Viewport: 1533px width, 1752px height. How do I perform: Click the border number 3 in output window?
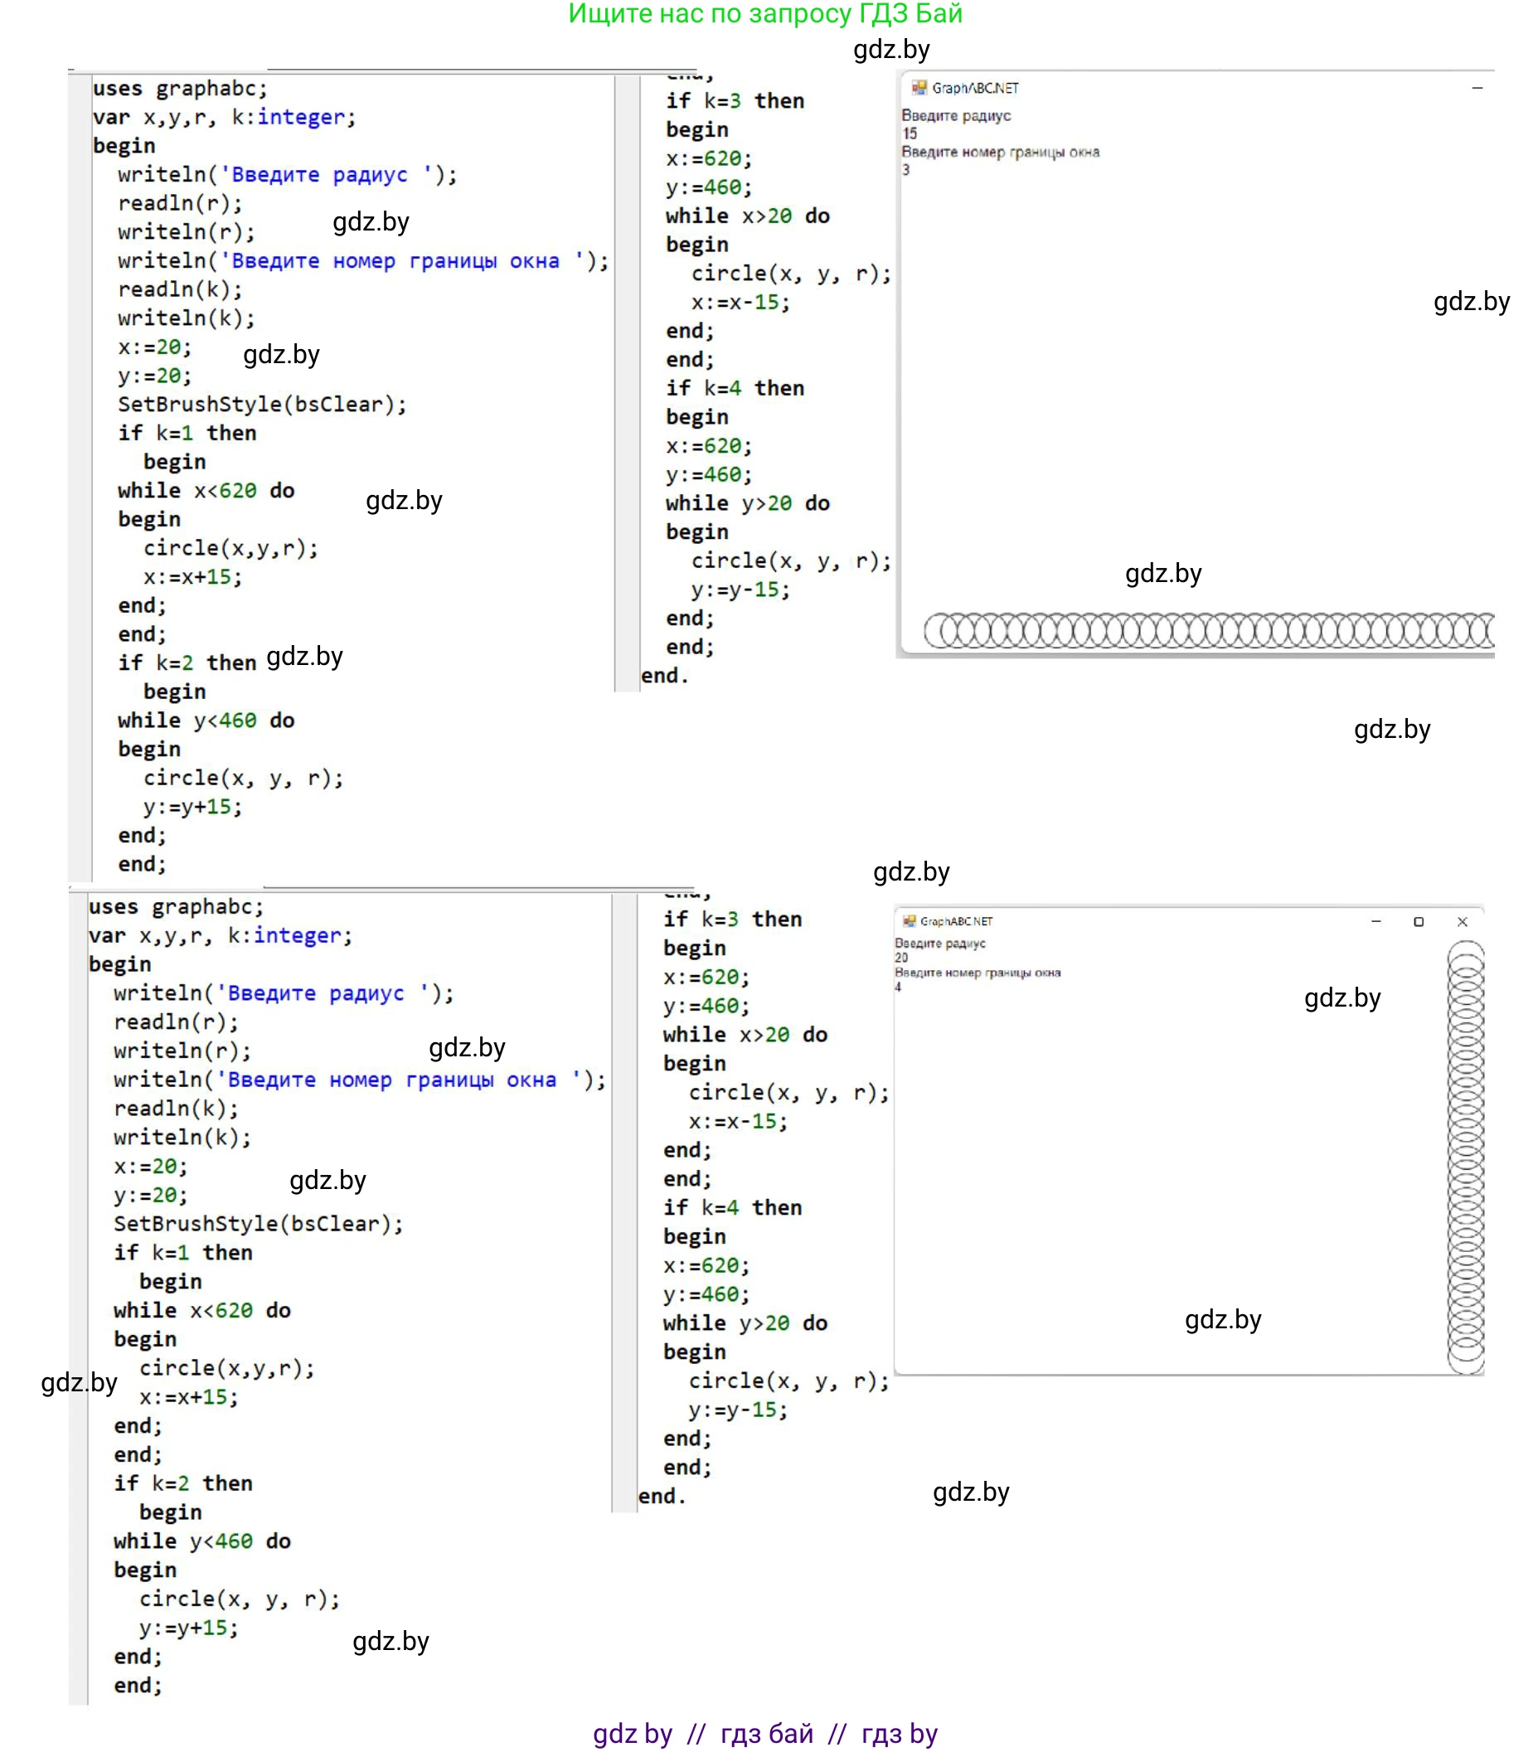[x=906, y=169]
